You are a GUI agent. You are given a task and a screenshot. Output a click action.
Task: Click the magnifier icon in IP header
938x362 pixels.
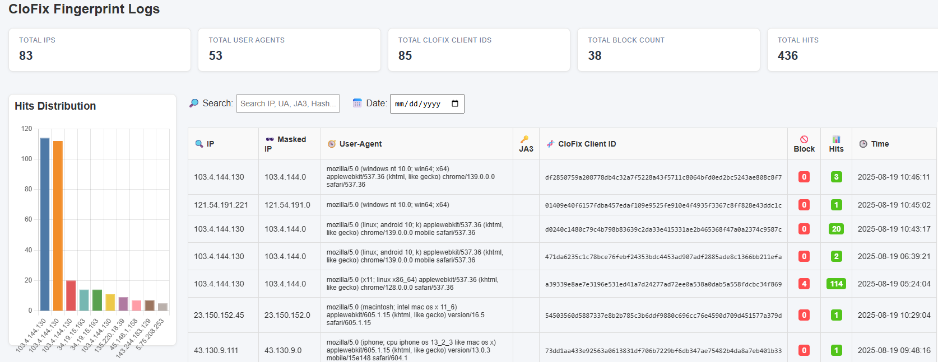tap(199, 144)
